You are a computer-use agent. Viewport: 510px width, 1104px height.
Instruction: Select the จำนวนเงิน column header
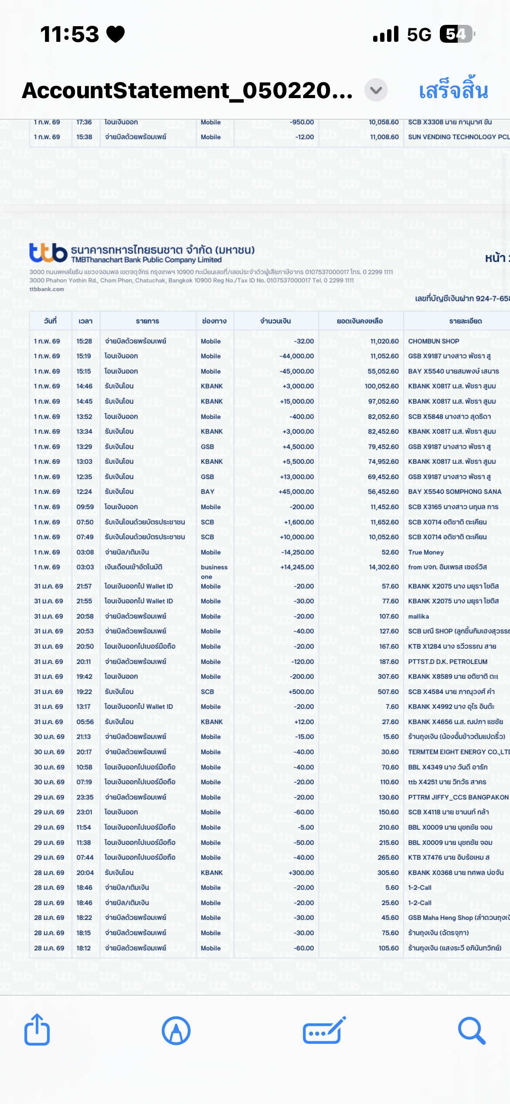pyautogui.click(x=275, y=321)
